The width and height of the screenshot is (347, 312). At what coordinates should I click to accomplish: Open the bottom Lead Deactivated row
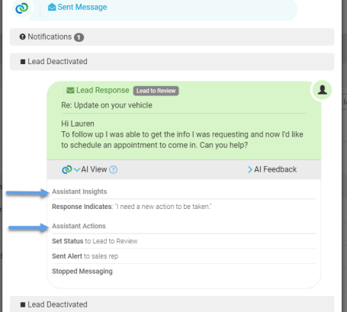tap(172, 304)
